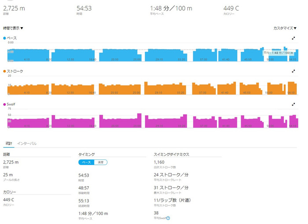Click the 55:13 elapsed time value
The image size is (308, 224).
[84, 201]
